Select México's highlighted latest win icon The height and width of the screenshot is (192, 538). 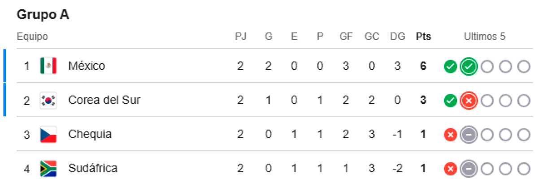(469, 67)
